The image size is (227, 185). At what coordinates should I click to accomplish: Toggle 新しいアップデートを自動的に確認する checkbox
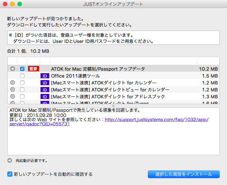10,174
